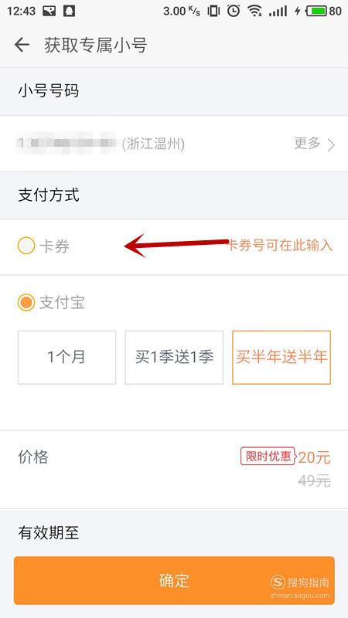Choose the 1个月 duration option
This screenshot has width=348, height=618.
tap(67, 357)
